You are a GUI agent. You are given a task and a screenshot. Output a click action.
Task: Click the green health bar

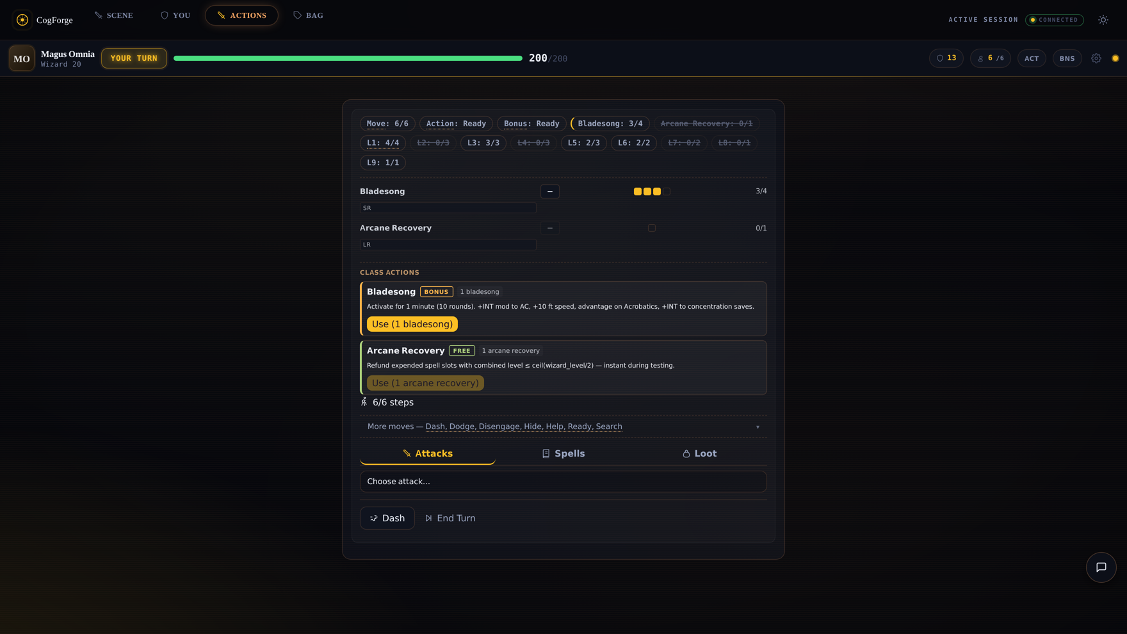pyautogui.click(x=348, y=58)
